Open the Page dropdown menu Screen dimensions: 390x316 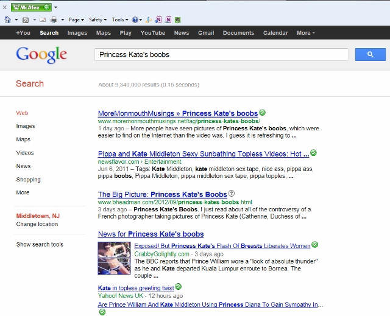76,19
